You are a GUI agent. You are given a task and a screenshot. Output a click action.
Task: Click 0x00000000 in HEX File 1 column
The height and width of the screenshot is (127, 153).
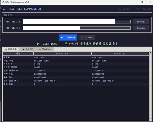40,74
